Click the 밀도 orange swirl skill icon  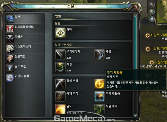(x=60, y=109)
